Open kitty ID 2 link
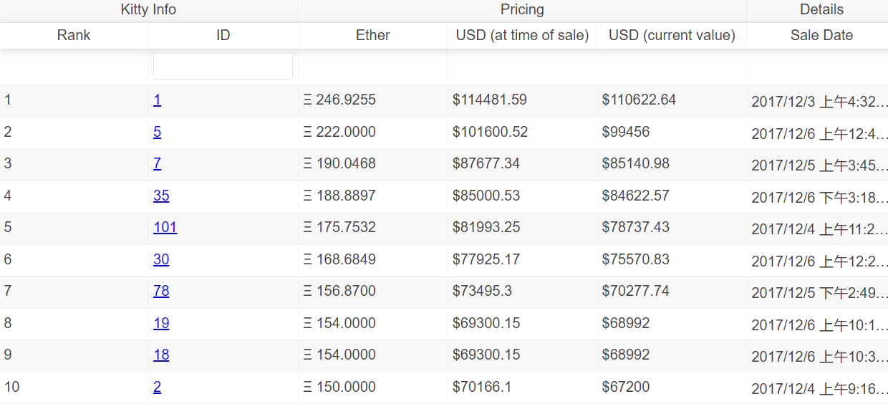This screenshot has width=888, height=404. [157, 388]
